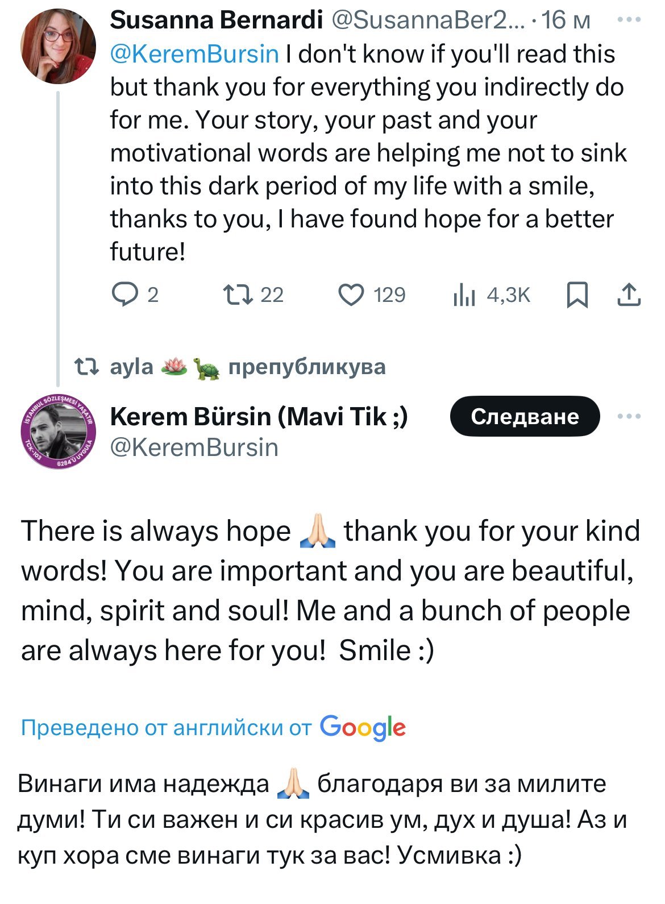
Task: Tap 'Преведено от английски от' translation link
Action: [166, 728]
